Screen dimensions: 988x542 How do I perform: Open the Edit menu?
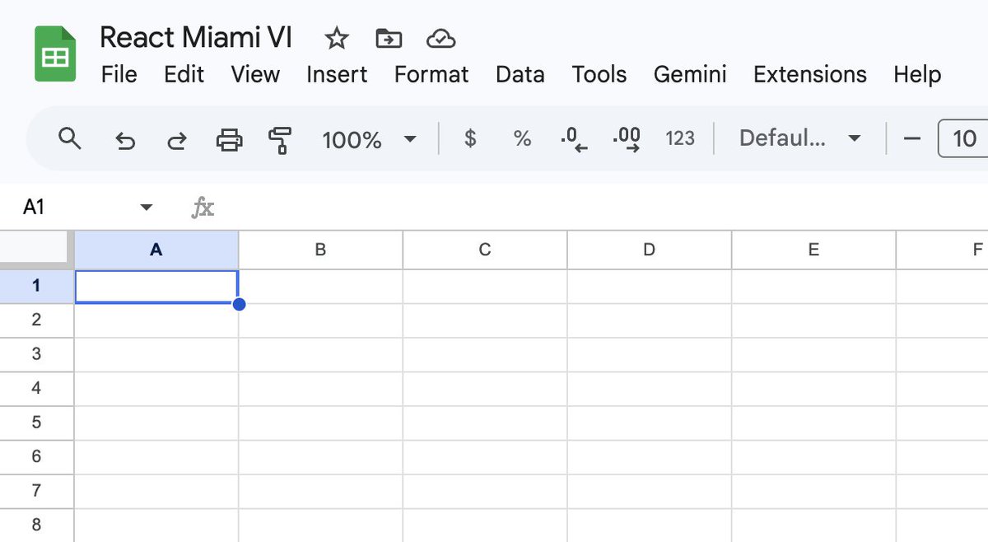tap(184, 74)
